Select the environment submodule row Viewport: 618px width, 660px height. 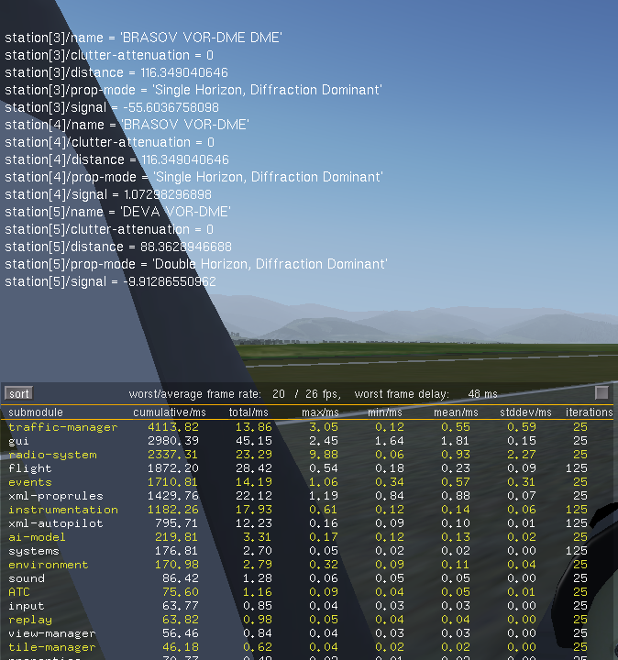pos(50,565)
